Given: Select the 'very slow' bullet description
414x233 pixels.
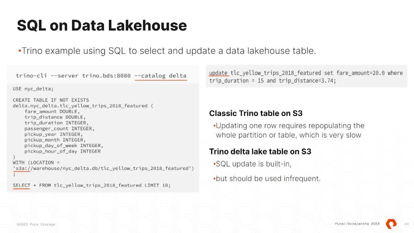Looking at the screenshot, I should click(289, 130).
